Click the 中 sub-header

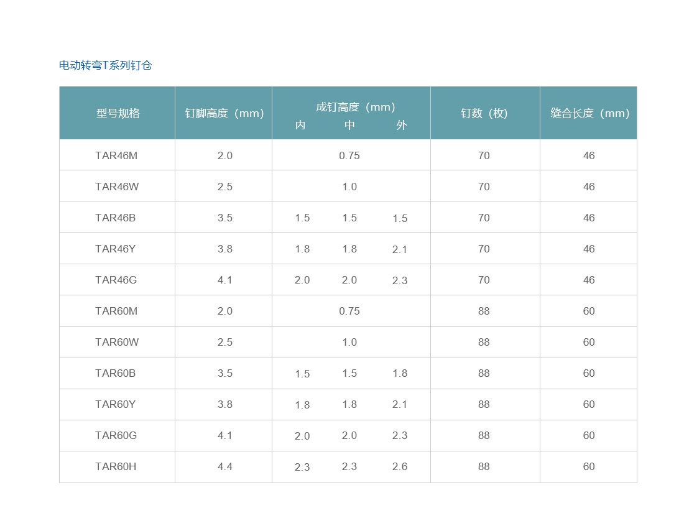(349, 125)
